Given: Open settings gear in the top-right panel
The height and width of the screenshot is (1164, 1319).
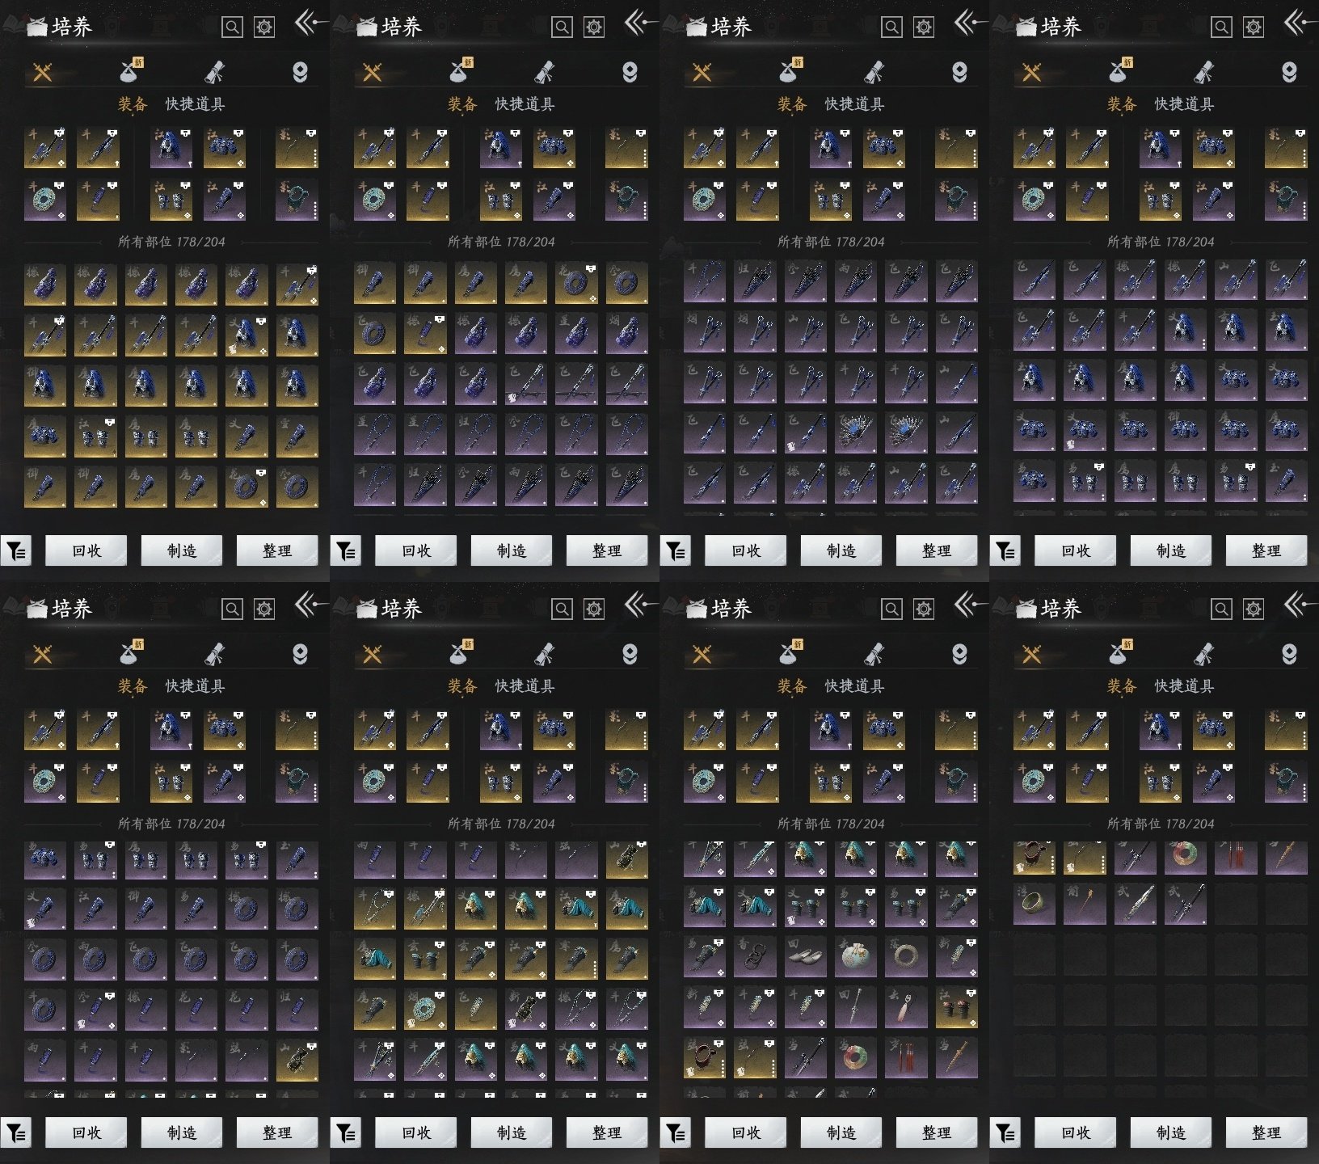Looking at the screenshot, I should tap(1253, 27).
